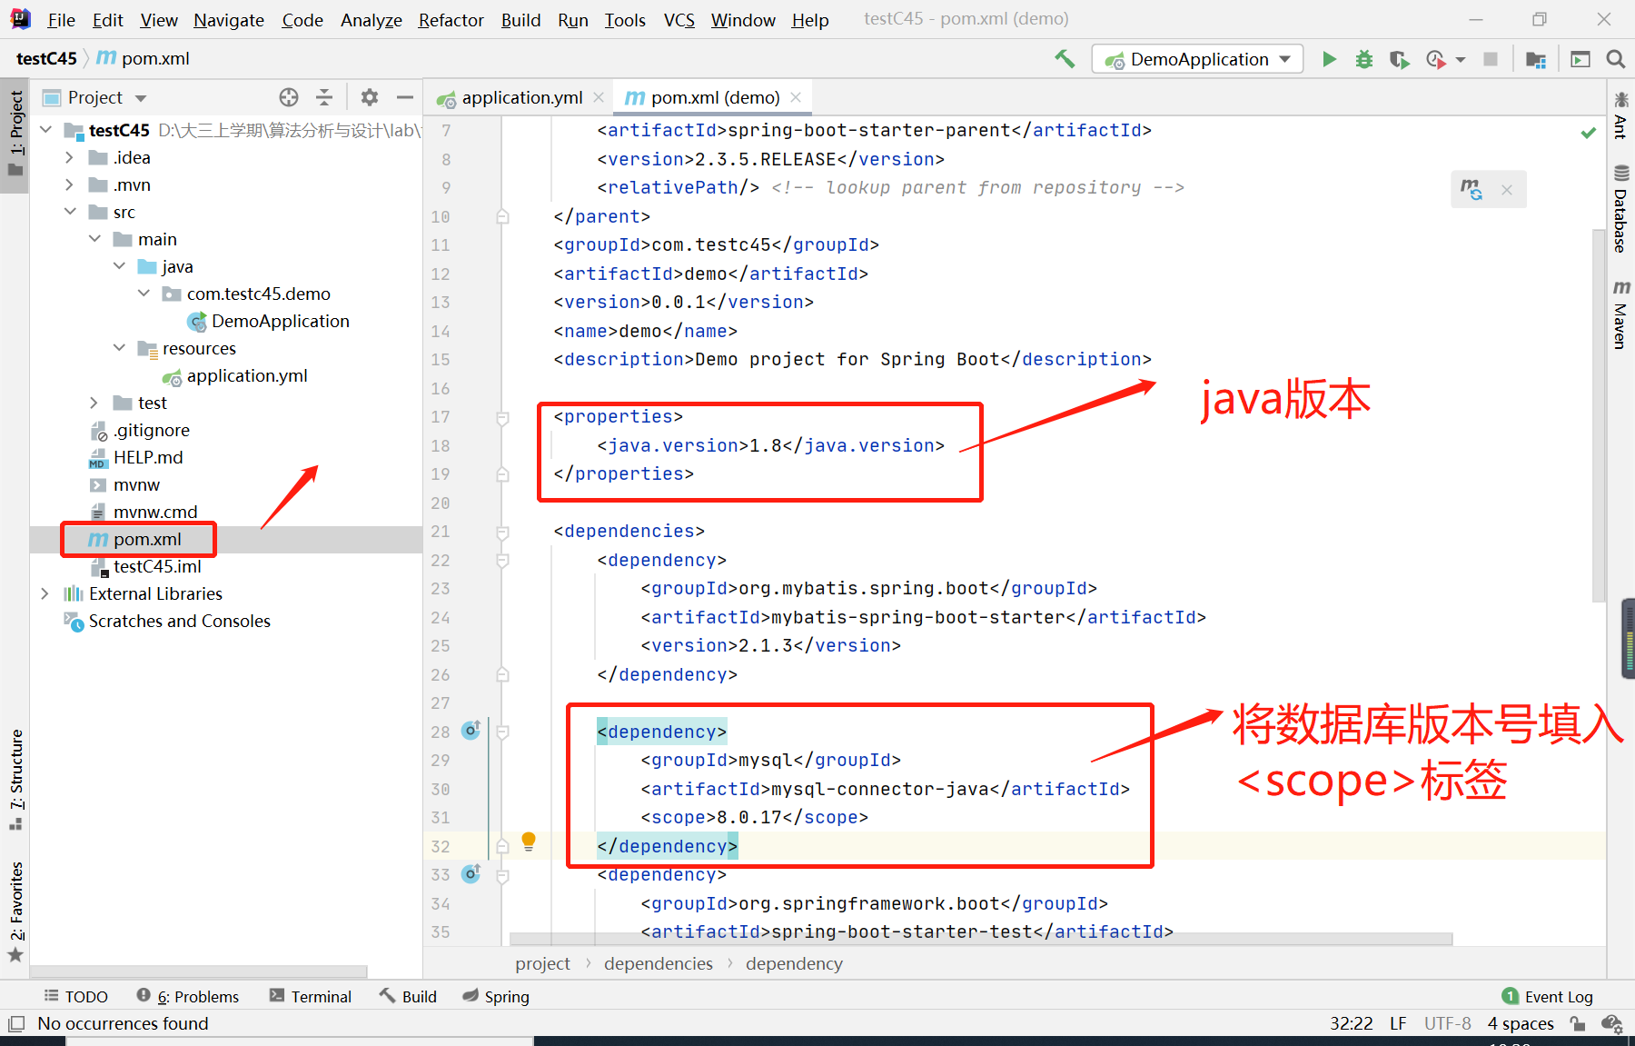
Task: Open the Refactor menu
Action: point(451,19)
